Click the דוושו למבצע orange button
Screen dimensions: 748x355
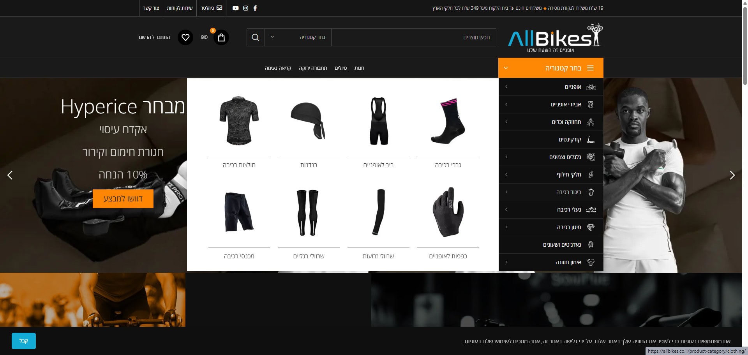123,199
